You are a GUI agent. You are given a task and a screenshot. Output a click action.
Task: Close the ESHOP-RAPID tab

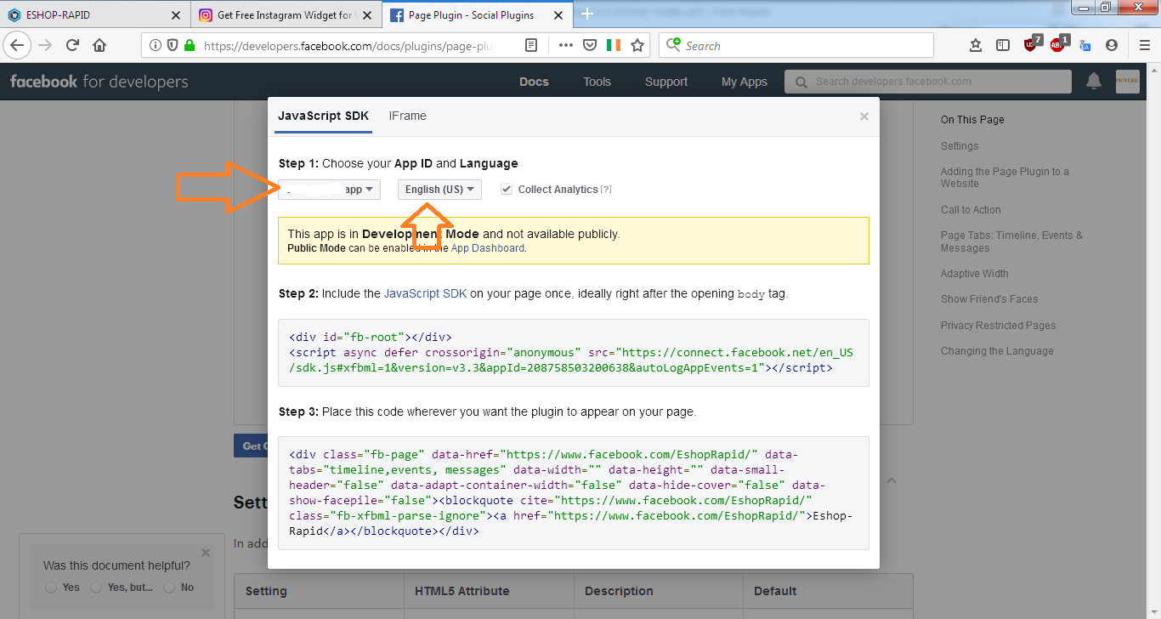click(176, 15)
